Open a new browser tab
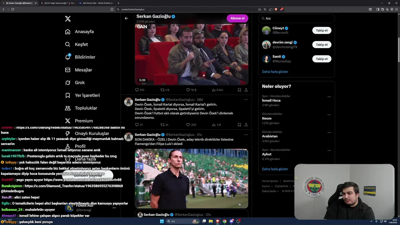 (118, 3)
